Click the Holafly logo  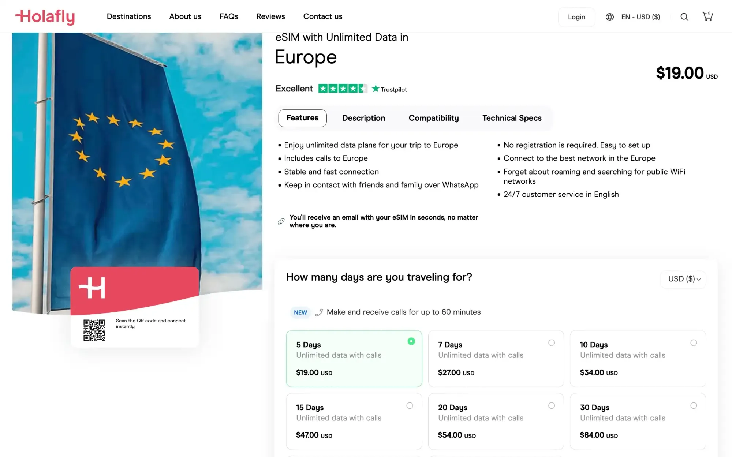point(45,17)
